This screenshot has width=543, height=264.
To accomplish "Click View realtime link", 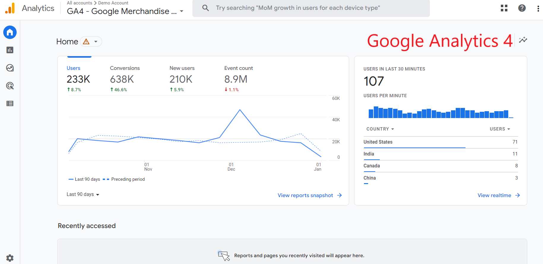I will pyautogui.click(x=494, y=195).
